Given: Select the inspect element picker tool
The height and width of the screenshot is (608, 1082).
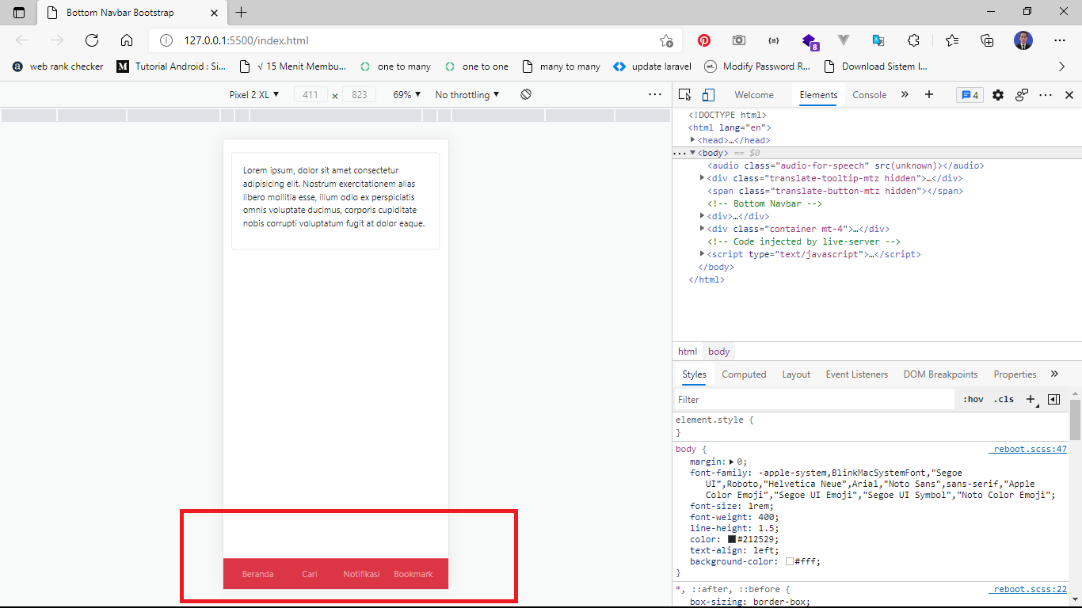Looking at the screenshot, I should (684, 94).
